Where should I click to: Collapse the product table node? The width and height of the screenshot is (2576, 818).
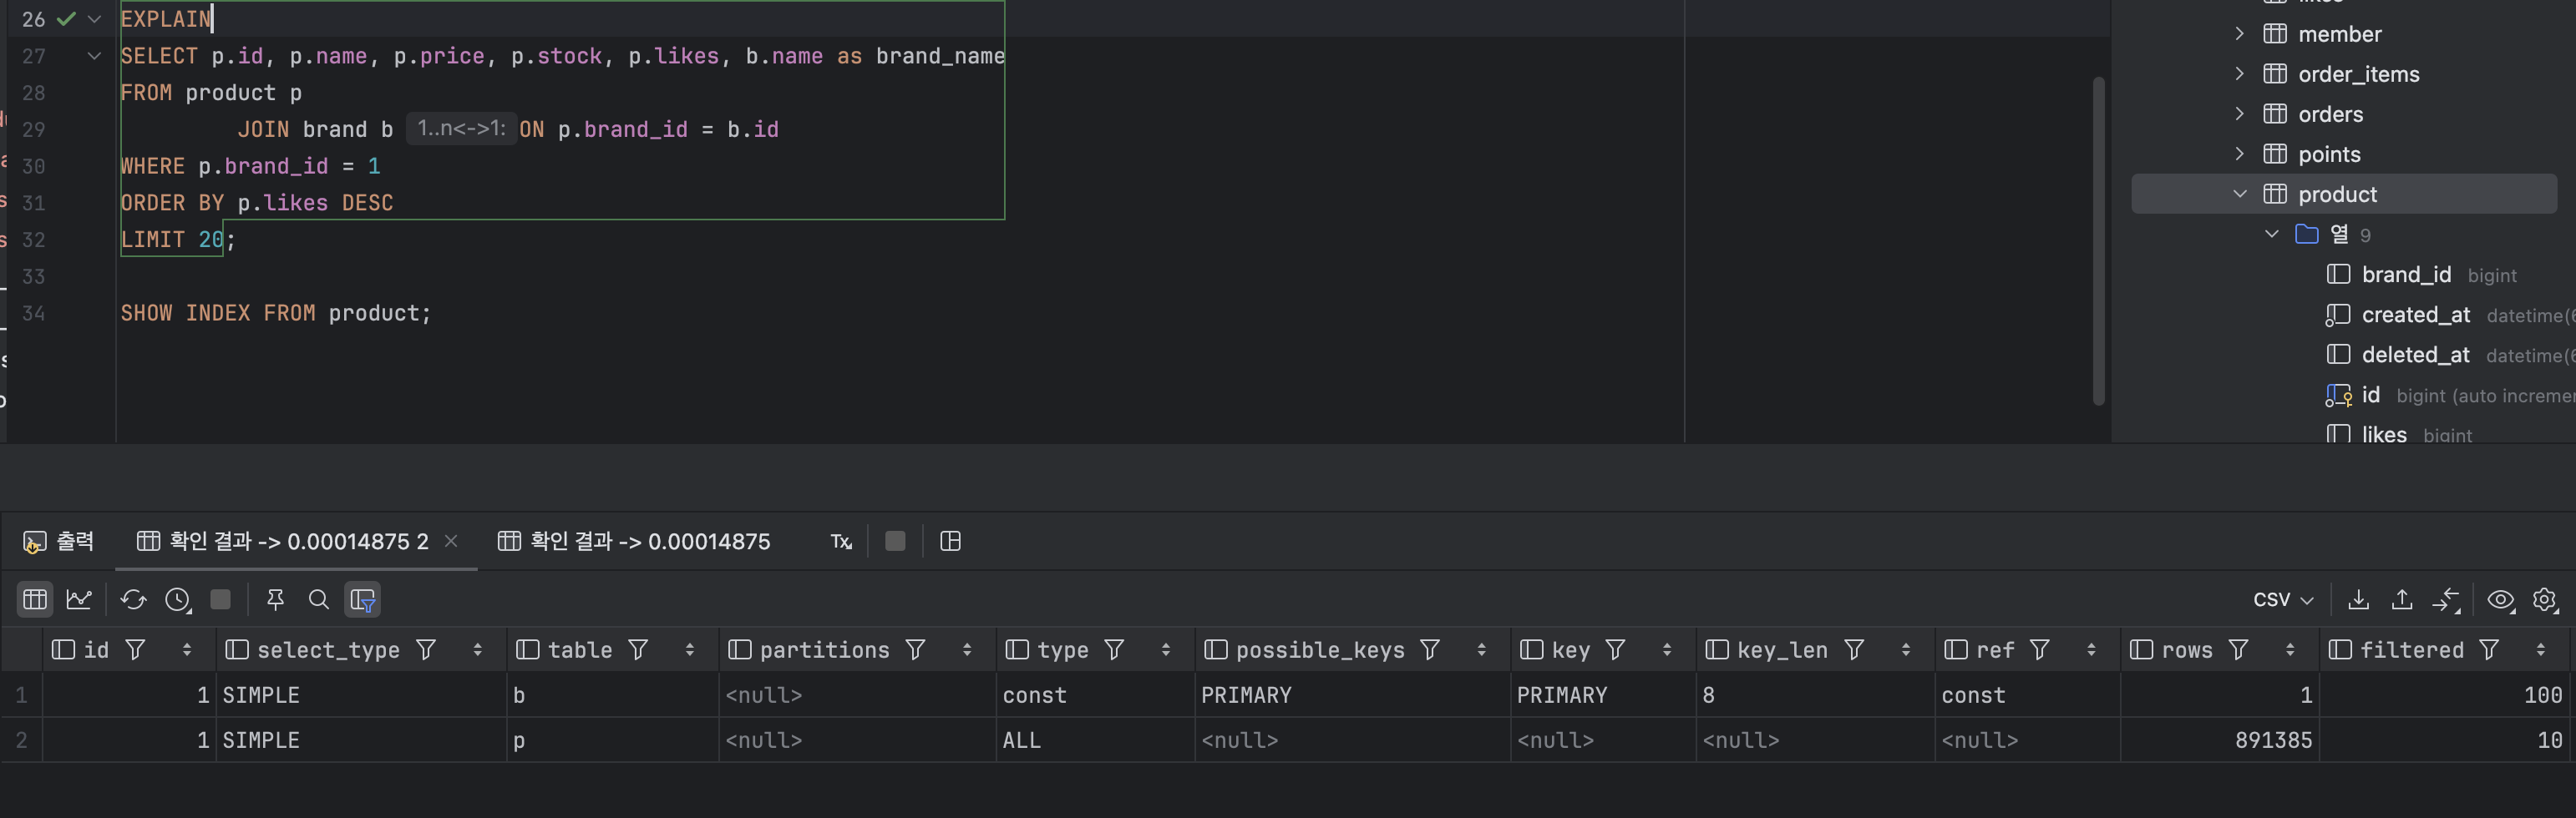click(x=2240, y=194)
